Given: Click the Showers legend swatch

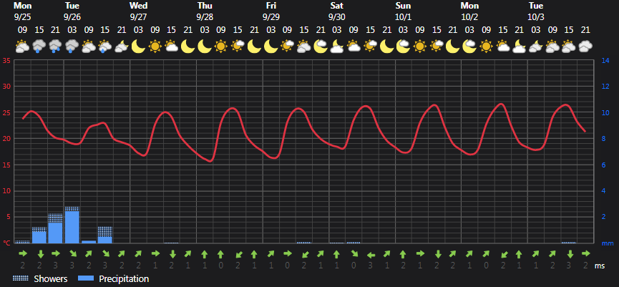Looking at the screenshot, I should tap(21, 278).
